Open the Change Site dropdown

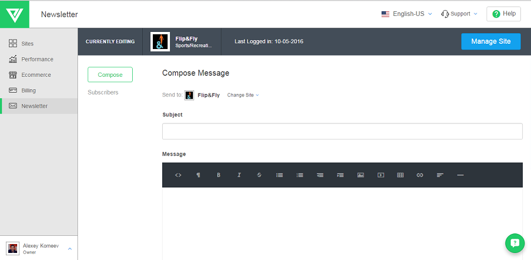[243, 95]
